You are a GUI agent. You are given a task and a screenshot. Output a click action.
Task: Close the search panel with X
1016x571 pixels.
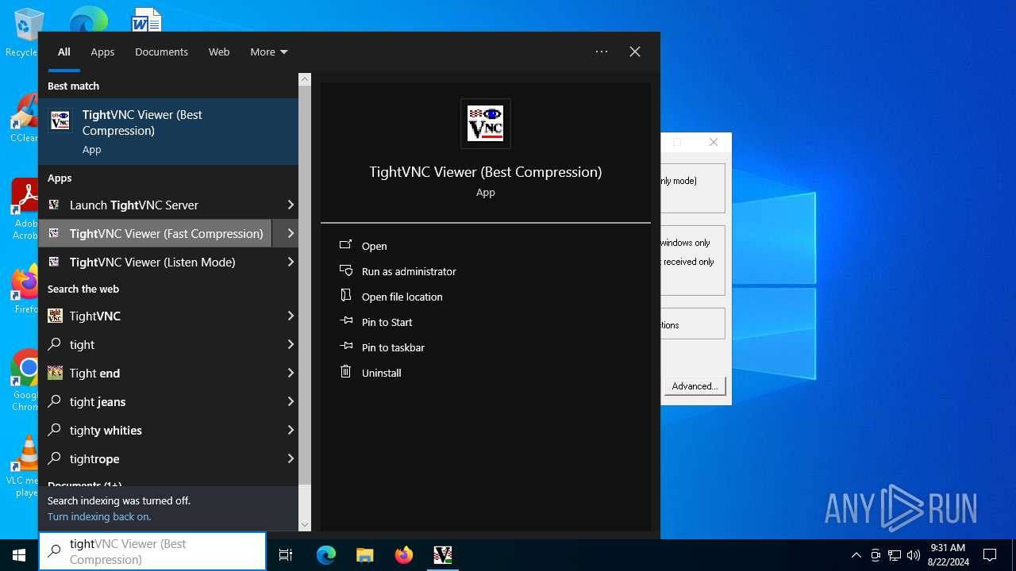[635, 52]
